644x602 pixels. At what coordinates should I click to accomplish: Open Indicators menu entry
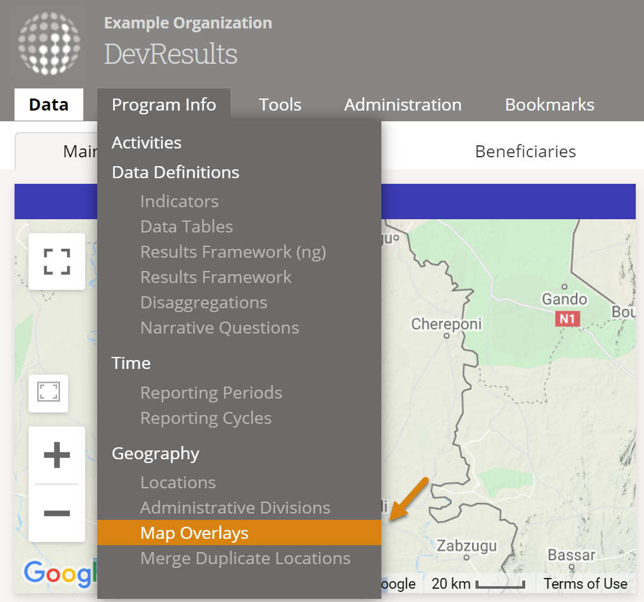click(179, 202)
